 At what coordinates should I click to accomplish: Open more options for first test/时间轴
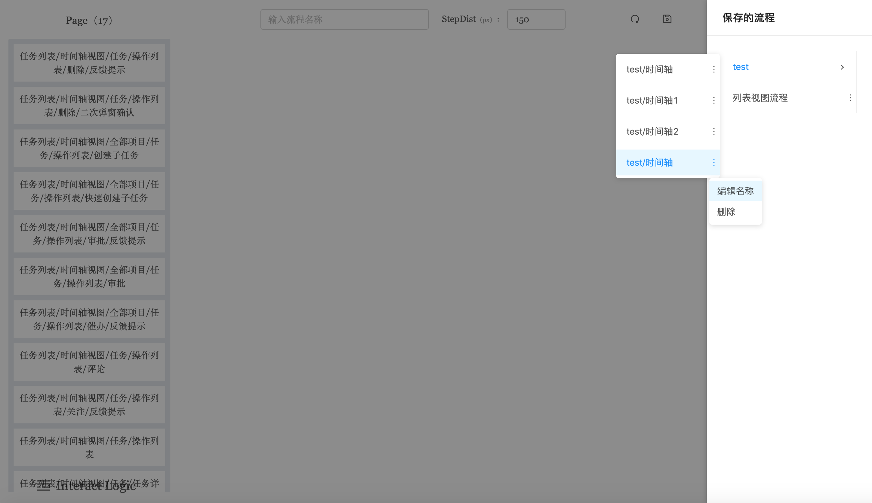714,70
